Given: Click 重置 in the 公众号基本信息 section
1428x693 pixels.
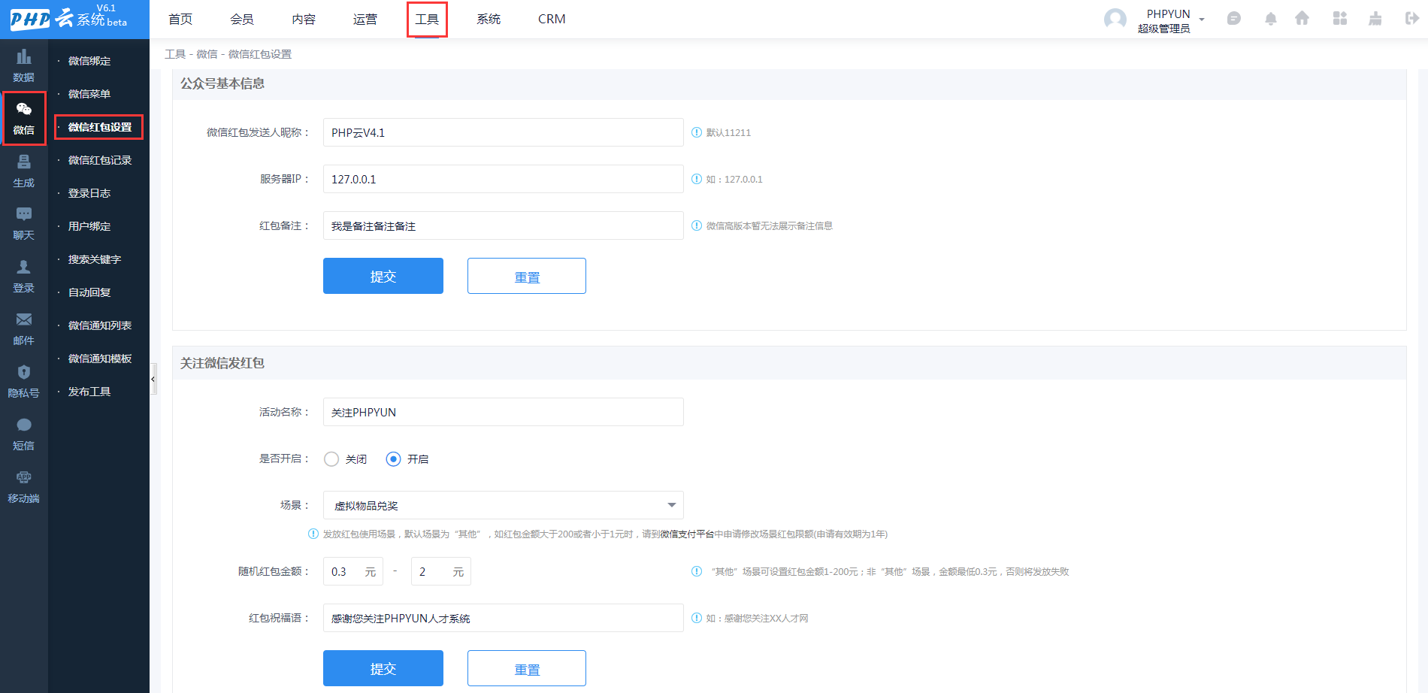Looking at the screenshot, I should [527, 276].
